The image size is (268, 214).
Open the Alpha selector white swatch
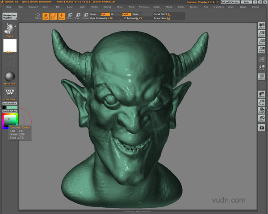pos(10,46)
